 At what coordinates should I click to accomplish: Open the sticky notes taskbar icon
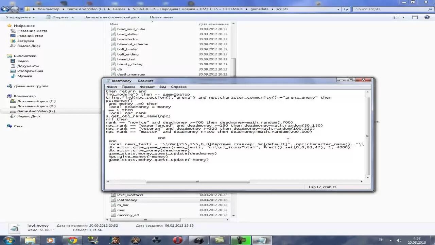[x=220, y=240]
